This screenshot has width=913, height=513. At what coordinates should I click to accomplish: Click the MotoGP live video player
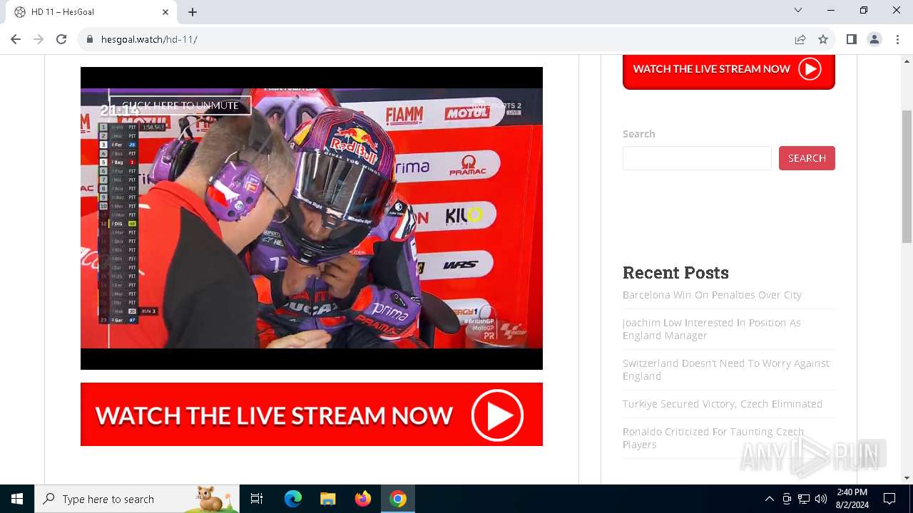(312, 218)
